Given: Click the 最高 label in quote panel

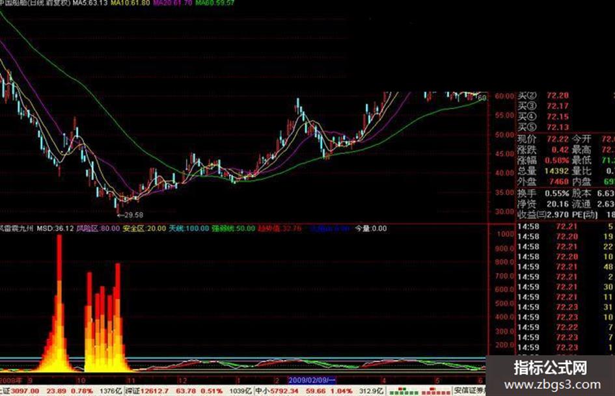Looking at the screenshot, I should (x=581, y=150).
